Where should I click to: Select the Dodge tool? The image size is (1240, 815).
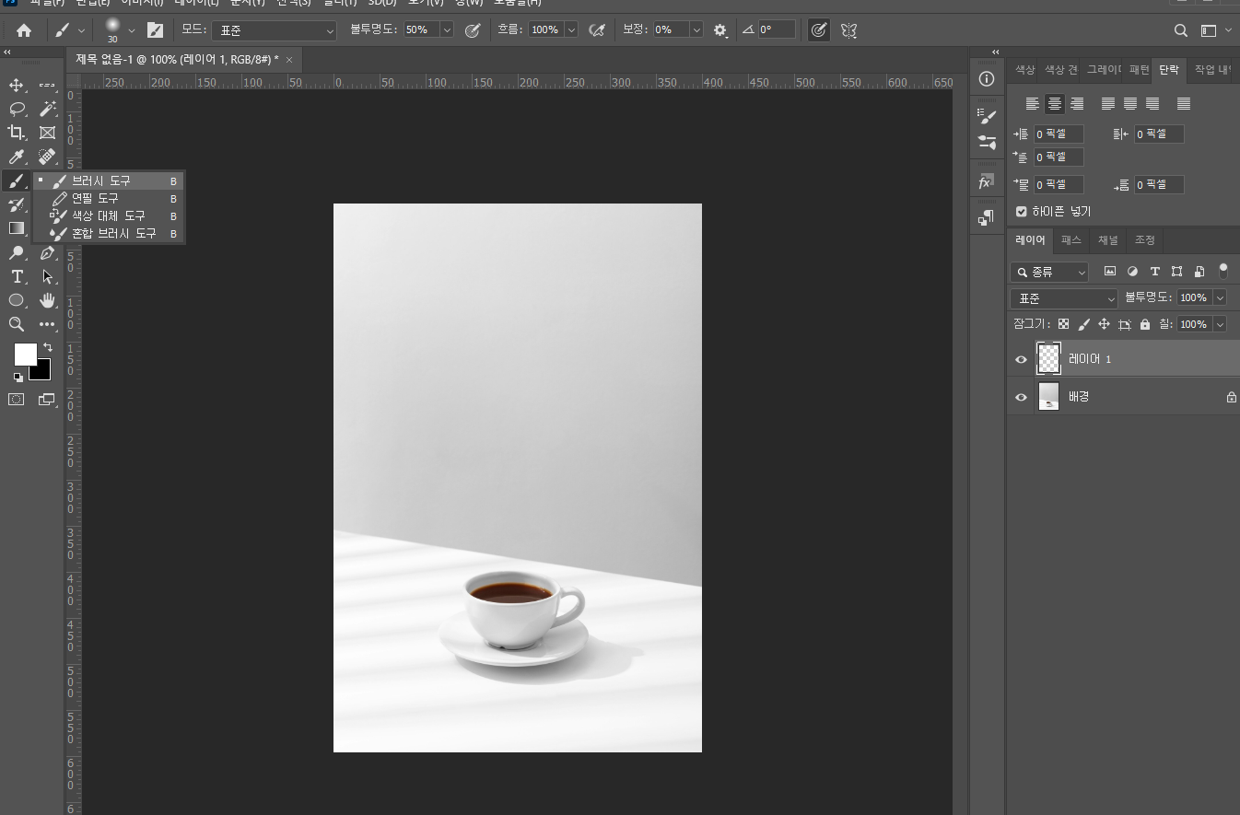pos(17,252)
